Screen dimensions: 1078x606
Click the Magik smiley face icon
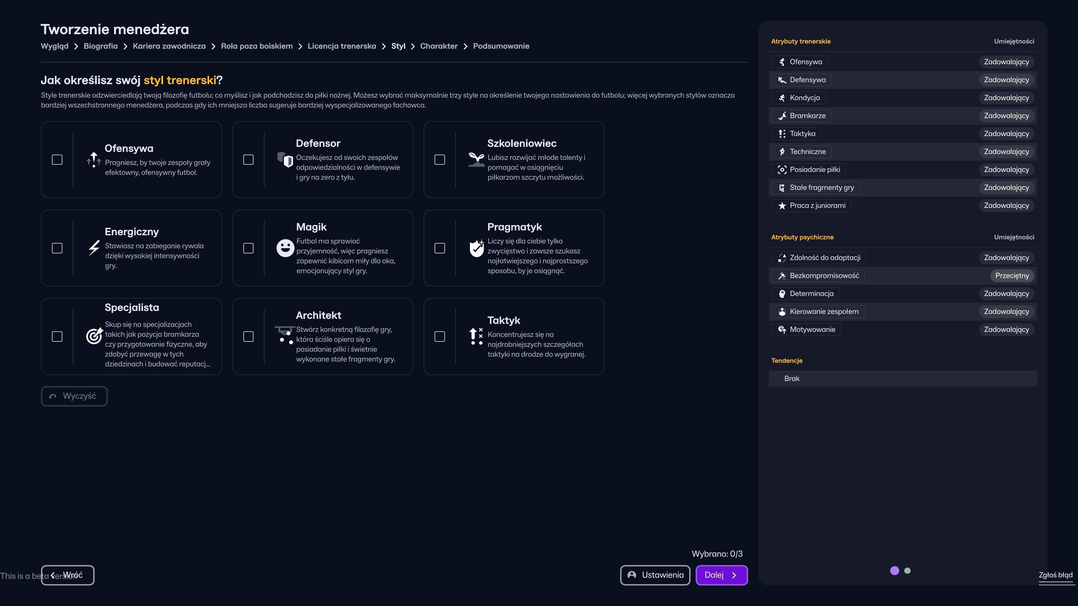285,248
